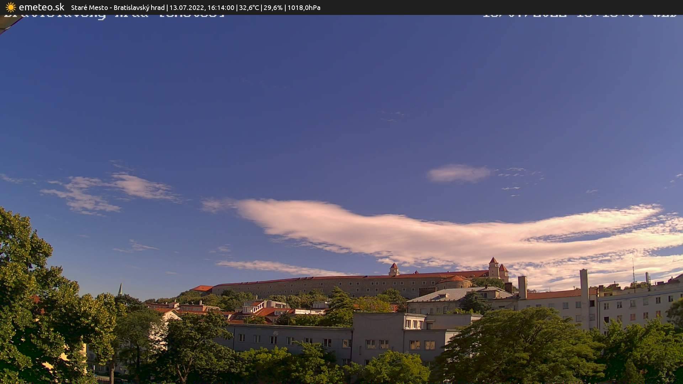683x384 pixels.
Task: Click the pressure reading 1018,0hPa
Action: click(x=304, y=7)
